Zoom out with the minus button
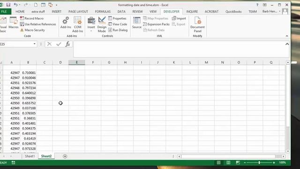Viewport: 300px width, 169px height. (245, 163)
